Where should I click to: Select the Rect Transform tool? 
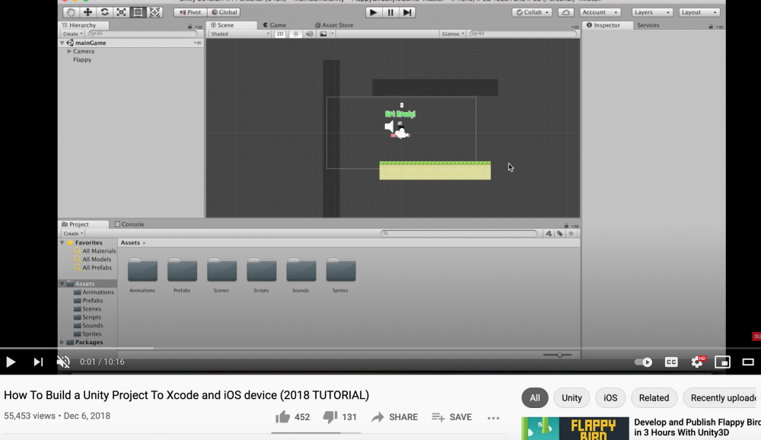pos(138,12)
